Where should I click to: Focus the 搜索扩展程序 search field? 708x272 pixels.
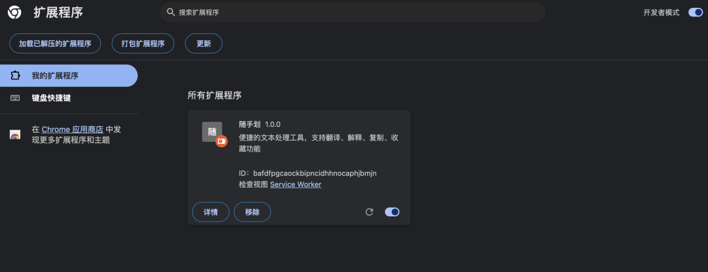(x=353, y=12)
